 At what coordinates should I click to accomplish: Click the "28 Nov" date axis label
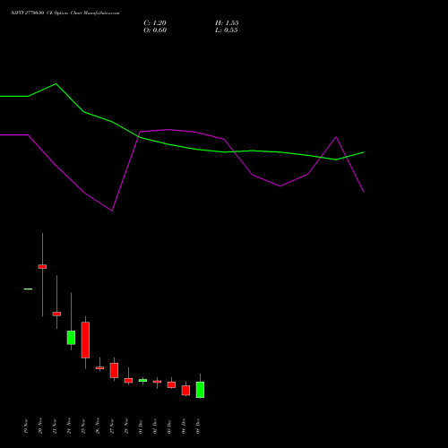point(126,426)
